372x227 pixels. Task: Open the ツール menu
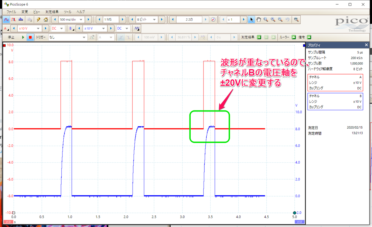point(67,12)
